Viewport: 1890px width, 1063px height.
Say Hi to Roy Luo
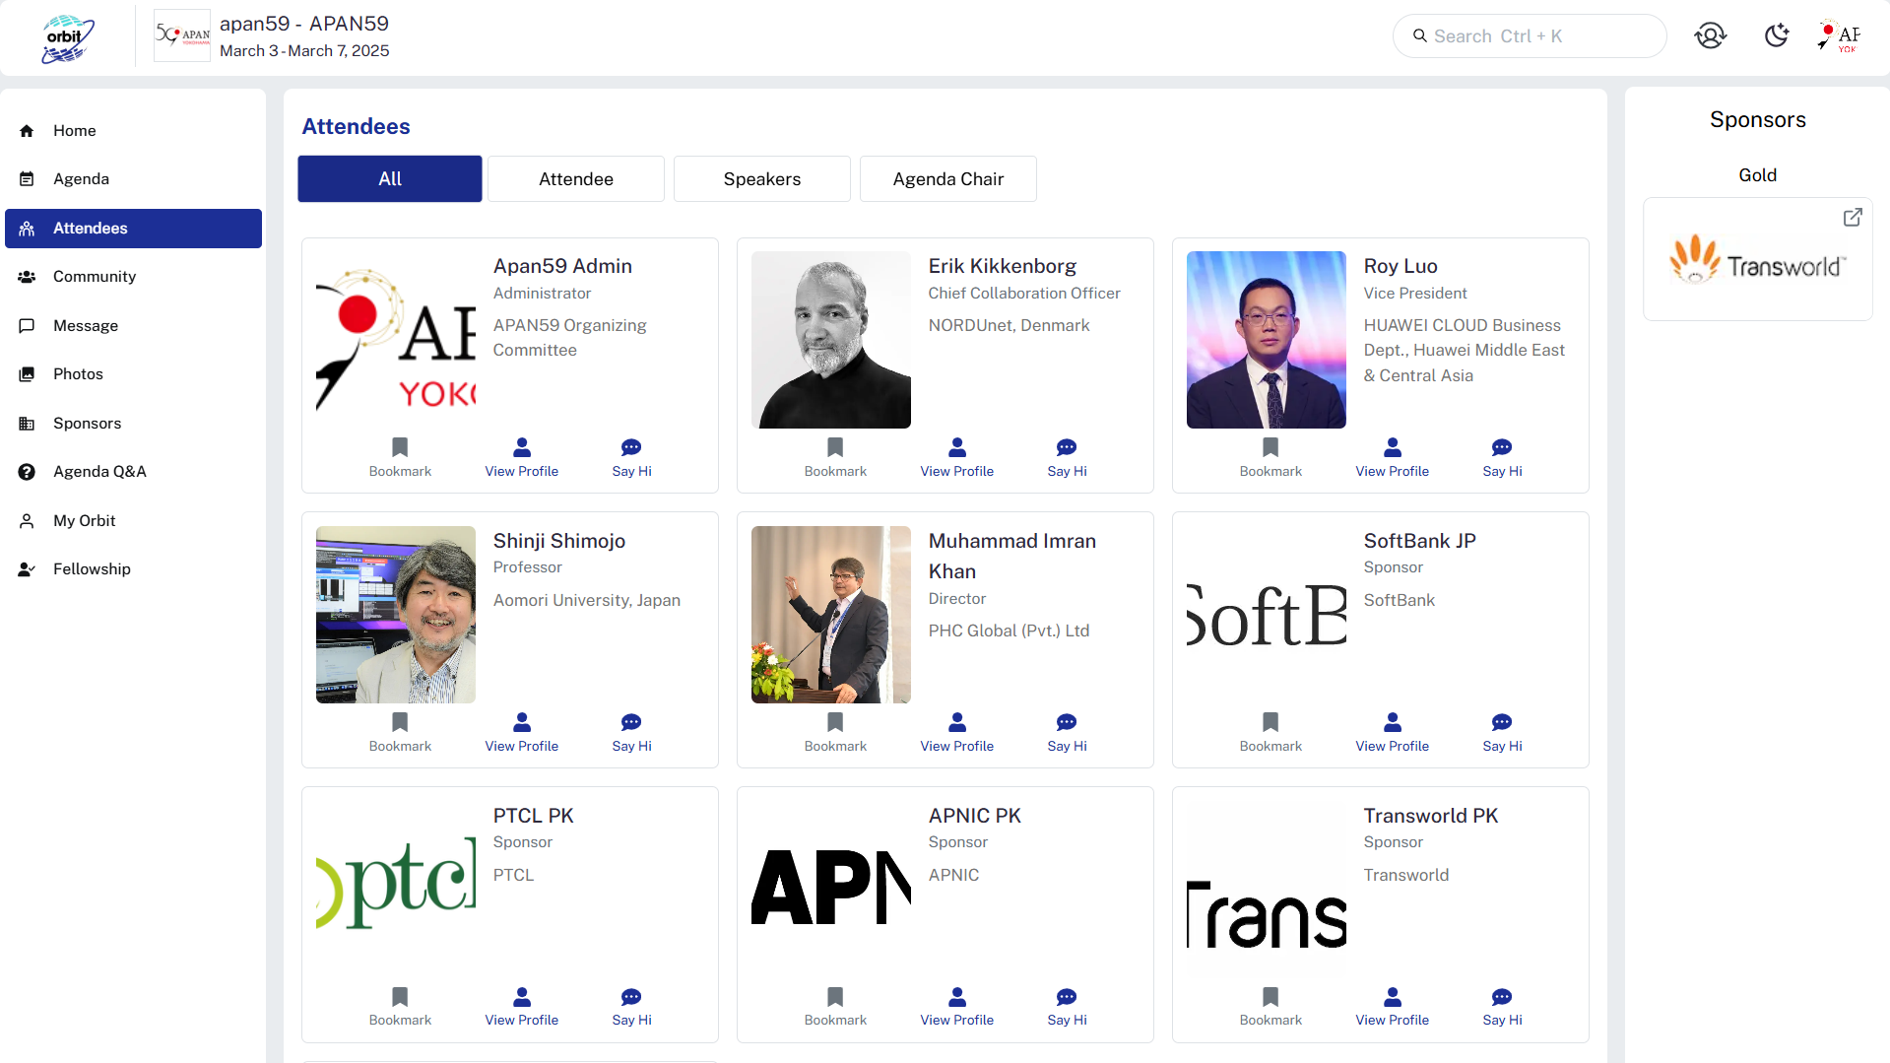pos(1503,458)
